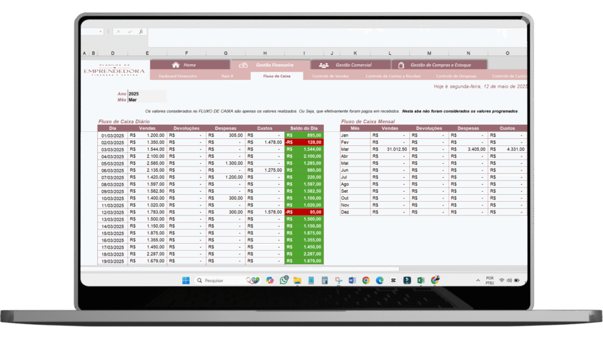Screen dimensions: 603x339
Task: Open WhatsApp from the taskbar
Action: pos(284,281)
